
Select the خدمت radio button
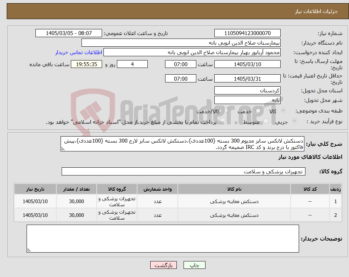[x=258, y=110]
